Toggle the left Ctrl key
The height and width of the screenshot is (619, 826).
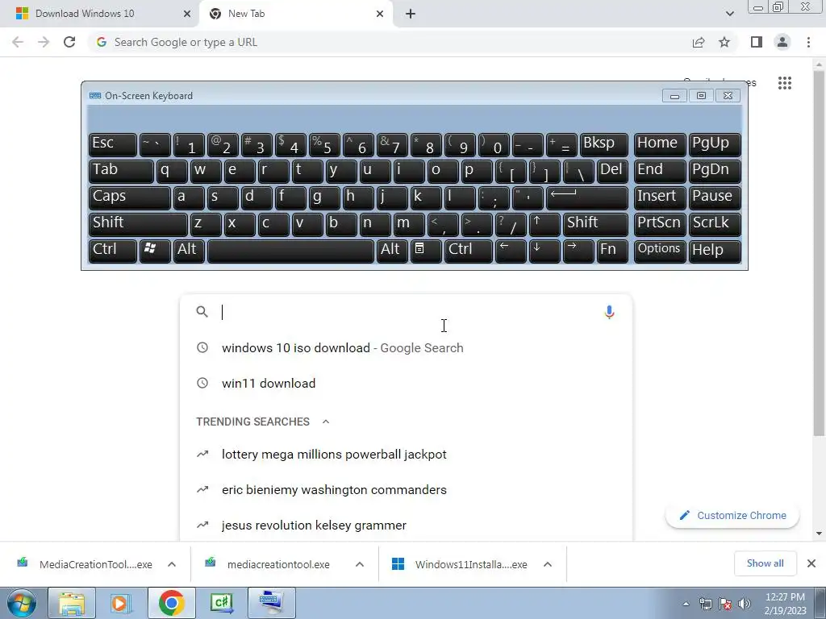click(113, 251)
